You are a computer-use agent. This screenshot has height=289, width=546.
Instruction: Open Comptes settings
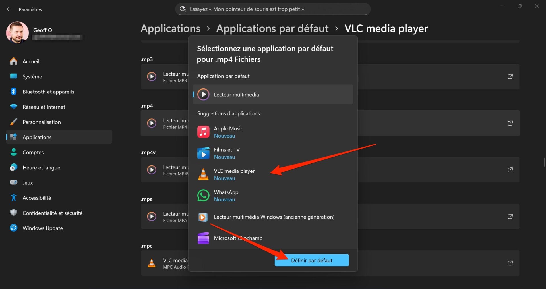click(x=59, y=152)
